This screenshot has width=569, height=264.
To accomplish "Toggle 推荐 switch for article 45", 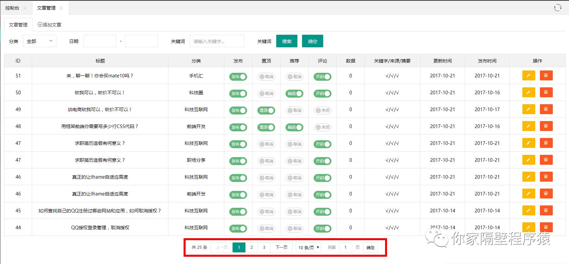I will (294, 212).
